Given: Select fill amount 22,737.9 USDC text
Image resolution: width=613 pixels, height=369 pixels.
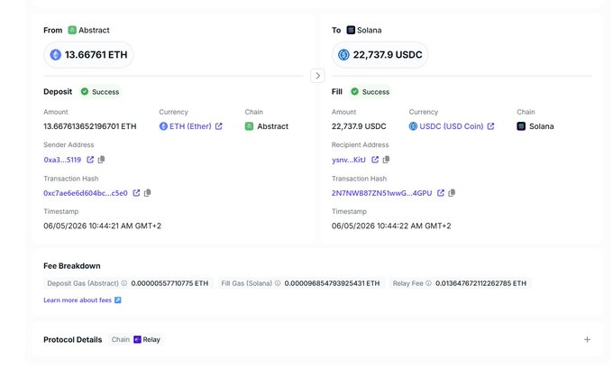Looking at the screenshot, I should coord(359,126).
